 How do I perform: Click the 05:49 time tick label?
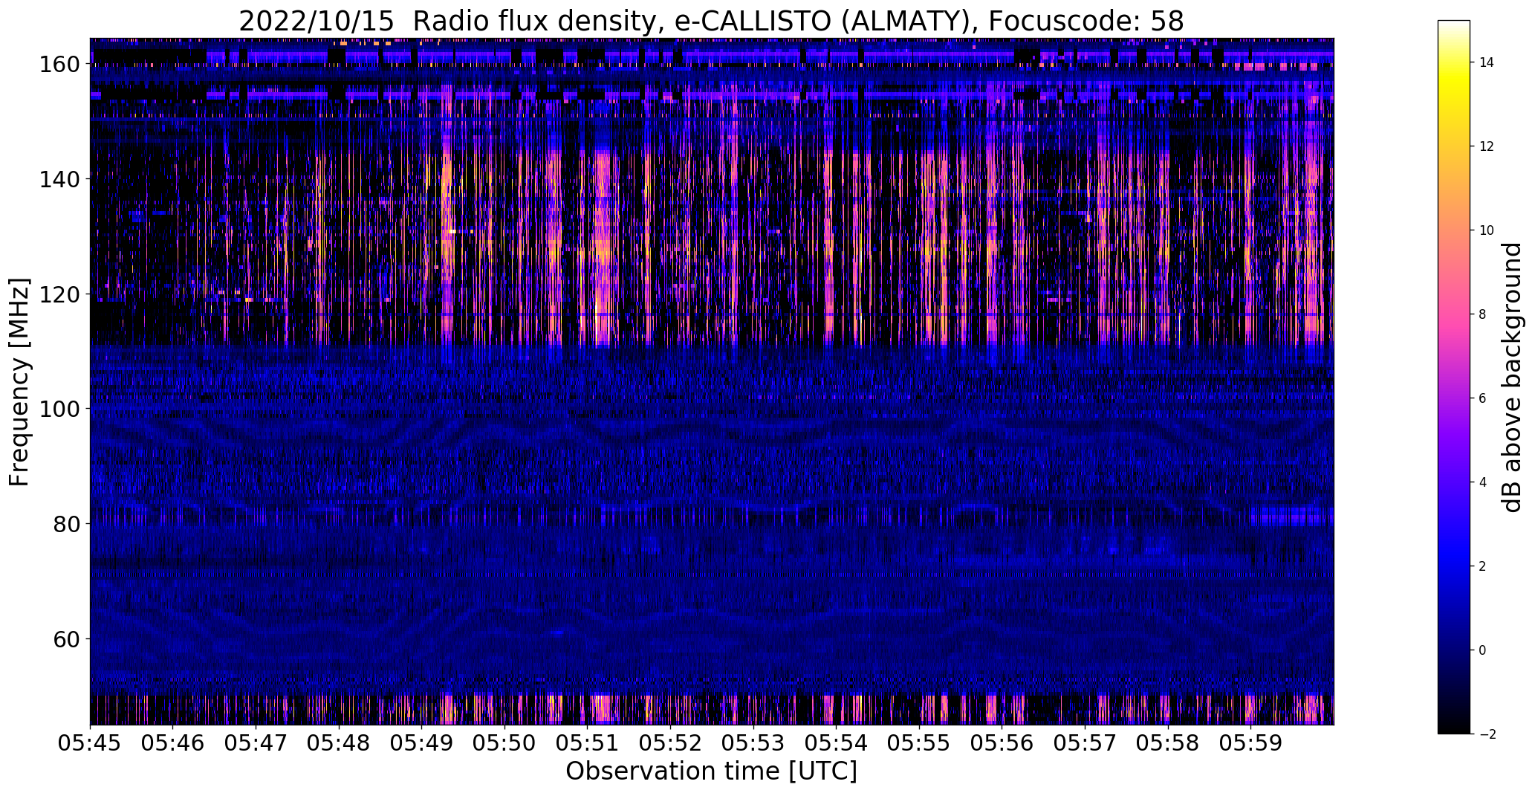point(422,742)
